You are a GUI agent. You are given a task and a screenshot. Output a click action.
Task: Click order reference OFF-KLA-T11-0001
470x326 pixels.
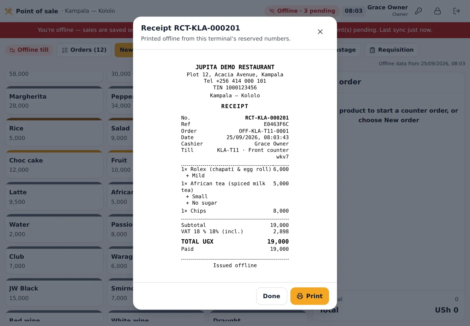264,131
